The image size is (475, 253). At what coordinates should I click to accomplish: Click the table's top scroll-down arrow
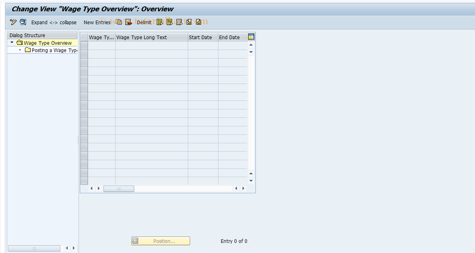click(x=251, y=52)
